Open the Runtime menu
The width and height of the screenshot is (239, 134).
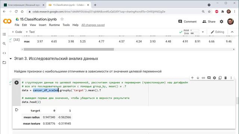coord(54,25)
